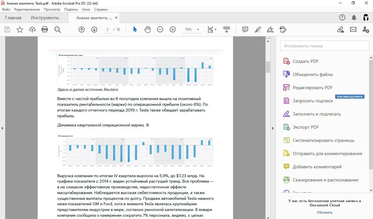
Task: Open the Справка menu
Action: click(101, 9)
